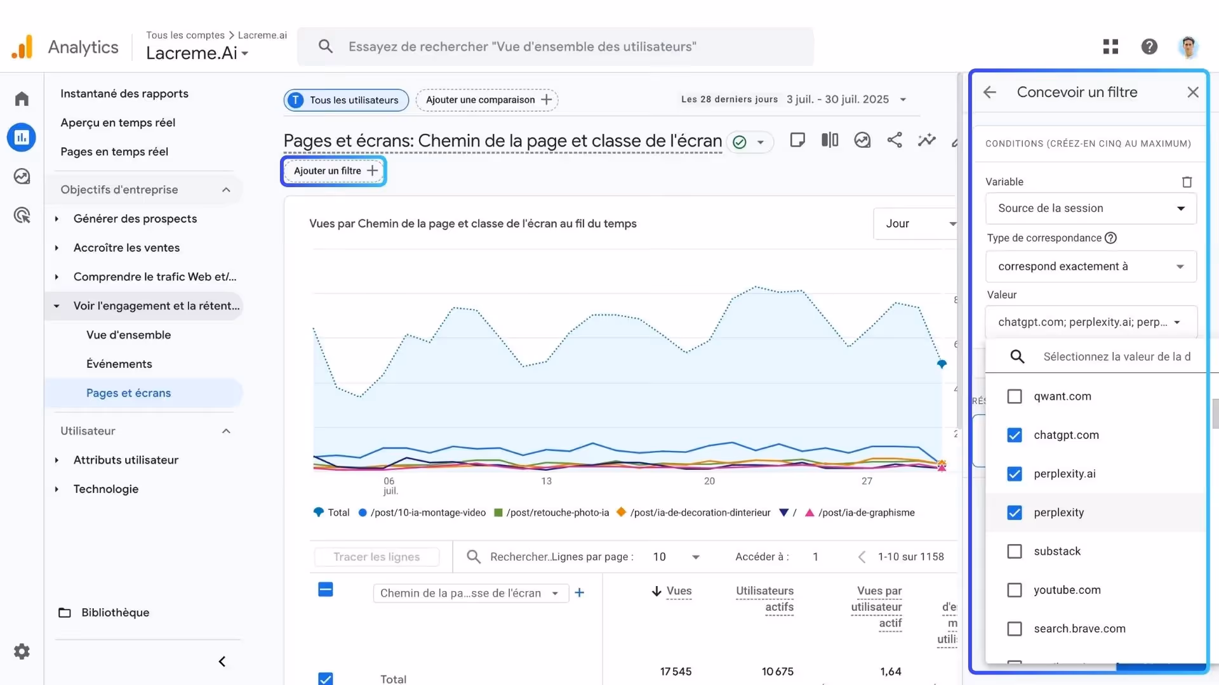Select Vue d'ensemble in the sidebar
This screenshot has width=1219, height=685.
tap(128, 335)
